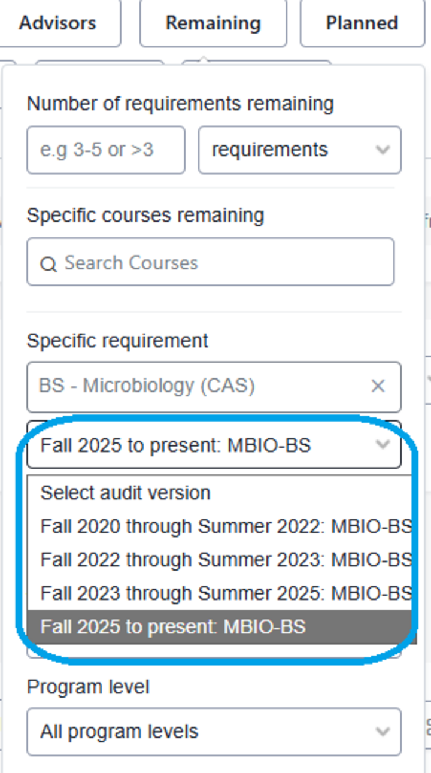The image size is (431, 773).
Task: Click the chevron on the requirements dropdown
Action: click(383, 150)
